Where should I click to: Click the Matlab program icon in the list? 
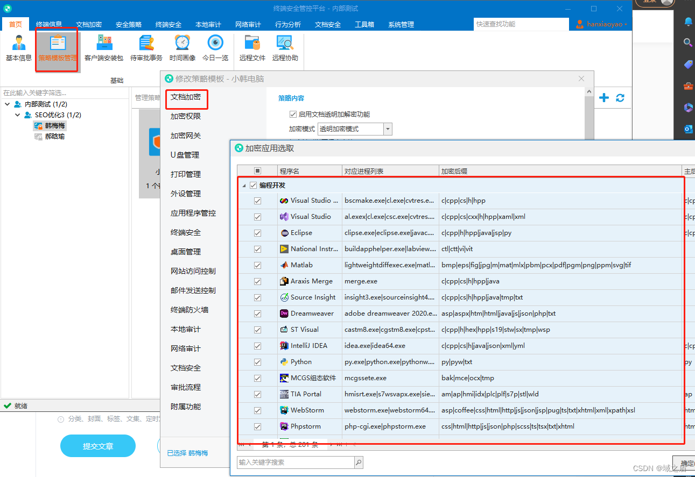tap(284, 265)
